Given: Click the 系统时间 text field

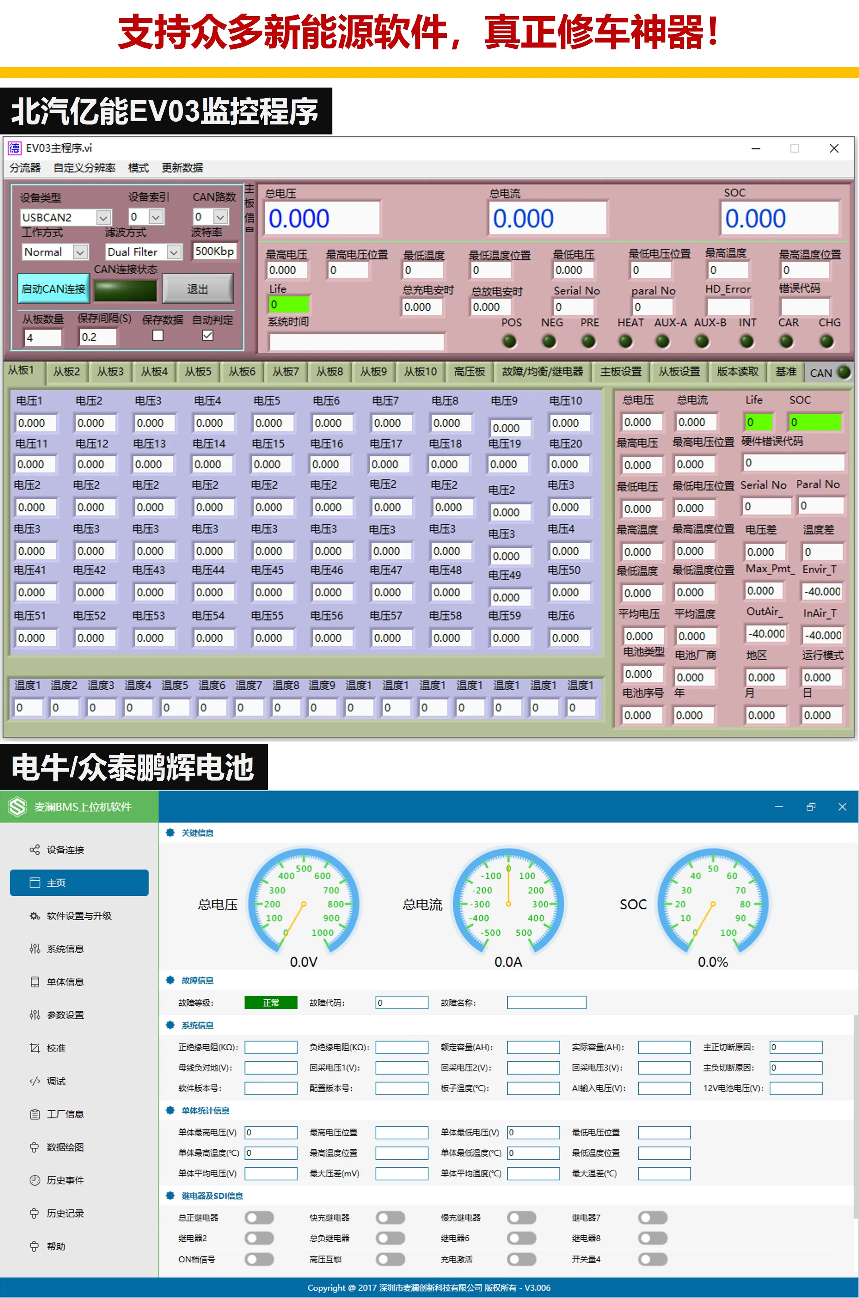Looking at the screenshot, I should [x=356, y=342].
